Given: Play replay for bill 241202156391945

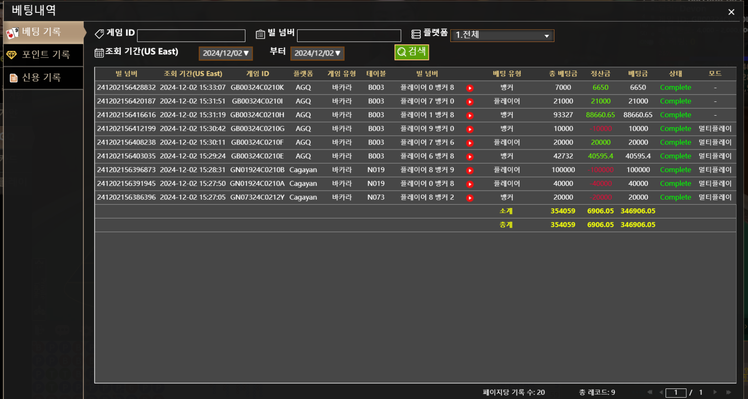Looking at the screenshot, I should (470, 184).
